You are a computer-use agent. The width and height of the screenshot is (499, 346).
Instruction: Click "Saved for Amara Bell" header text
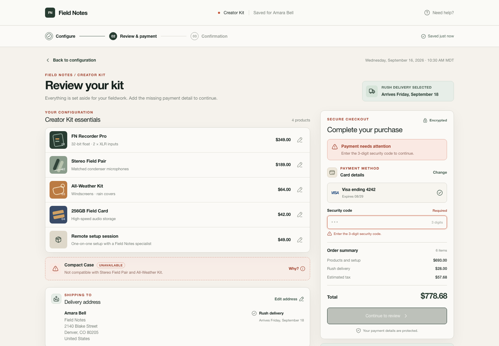coord(273,13)
